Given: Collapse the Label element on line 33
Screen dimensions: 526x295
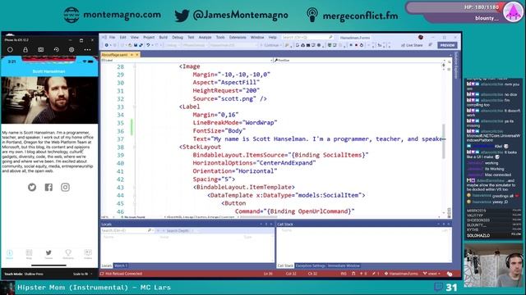Looking at the screenshot, I should tap(135, 107).
